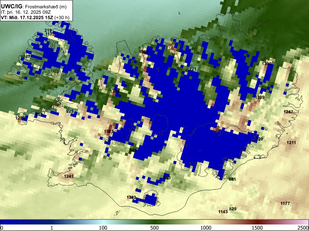Click the 1177 value label
This screenshot has height=231, width=309.
pyautogui.click(x=285, y=203)
